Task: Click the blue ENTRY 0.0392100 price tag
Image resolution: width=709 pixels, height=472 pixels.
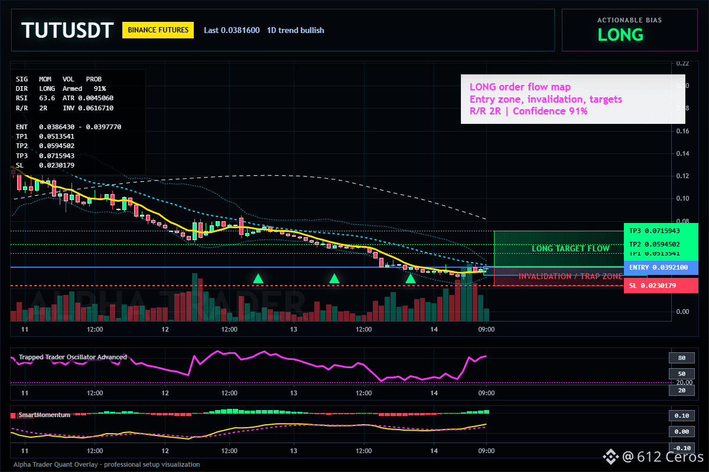Action: pos(661,267)
